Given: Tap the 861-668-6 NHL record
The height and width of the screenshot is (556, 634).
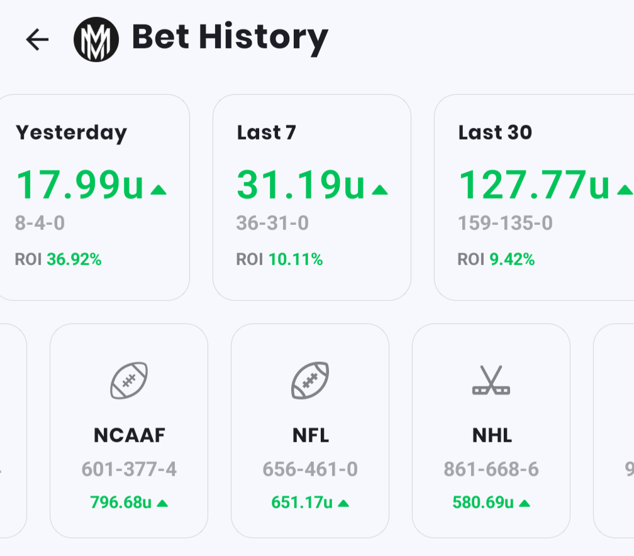Looking at the screenshot, I should 491,469.
